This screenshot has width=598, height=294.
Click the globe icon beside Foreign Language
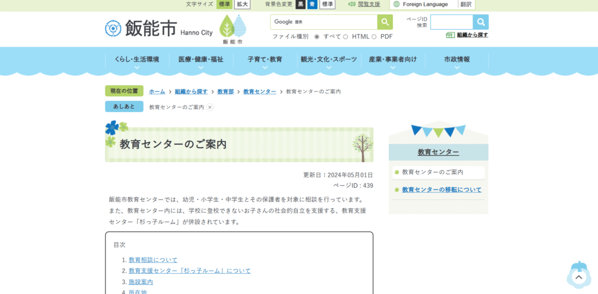coord(397,4)
